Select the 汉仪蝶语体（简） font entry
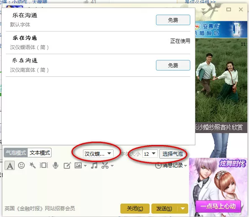The height and width of the screenshot is (217, 249). click(98, 43)
